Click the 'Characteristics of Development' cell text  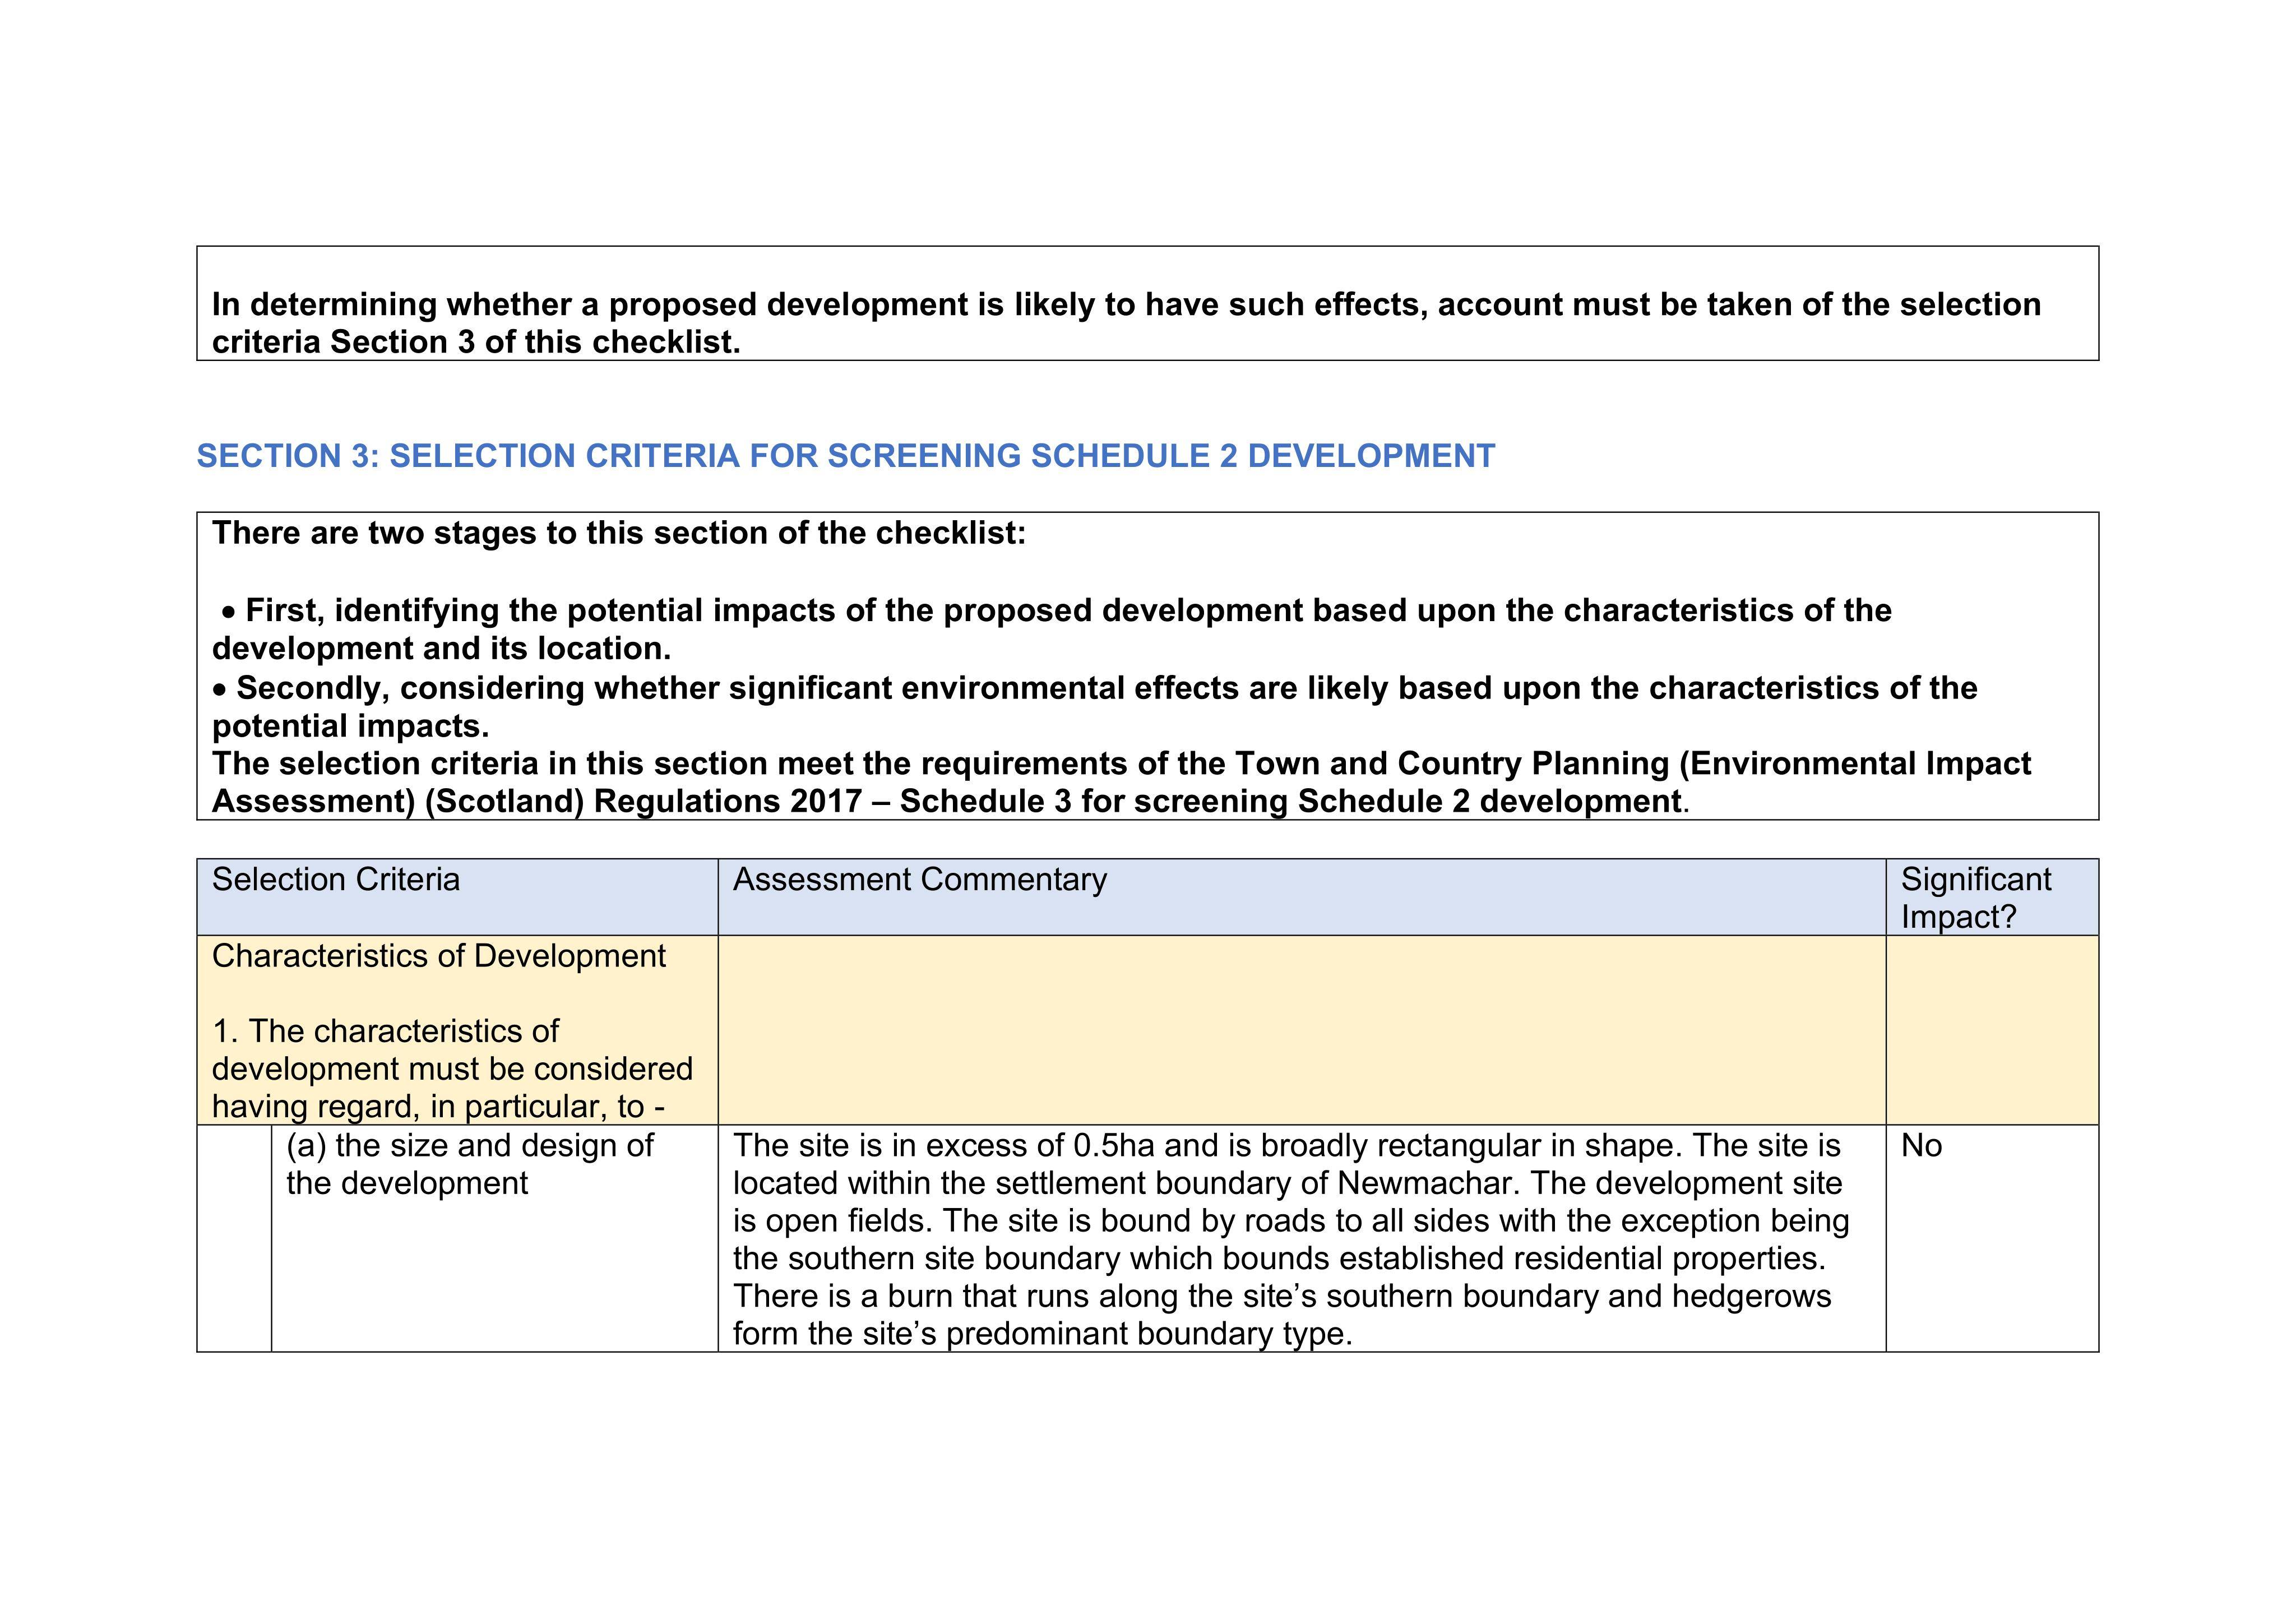(x=439, y=956)
